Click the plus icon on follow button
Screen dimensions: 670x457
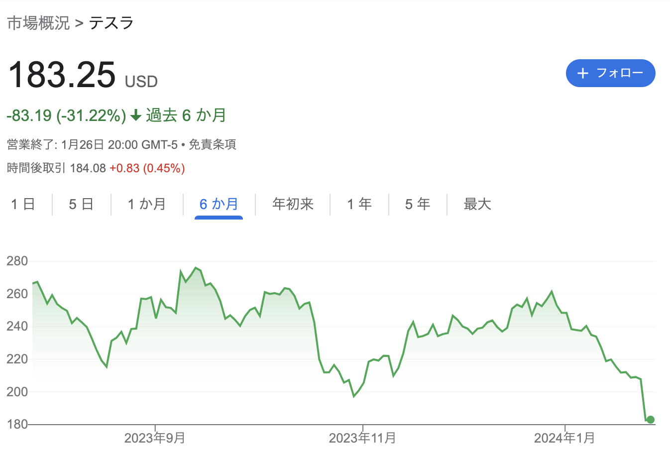click(583, 73)
